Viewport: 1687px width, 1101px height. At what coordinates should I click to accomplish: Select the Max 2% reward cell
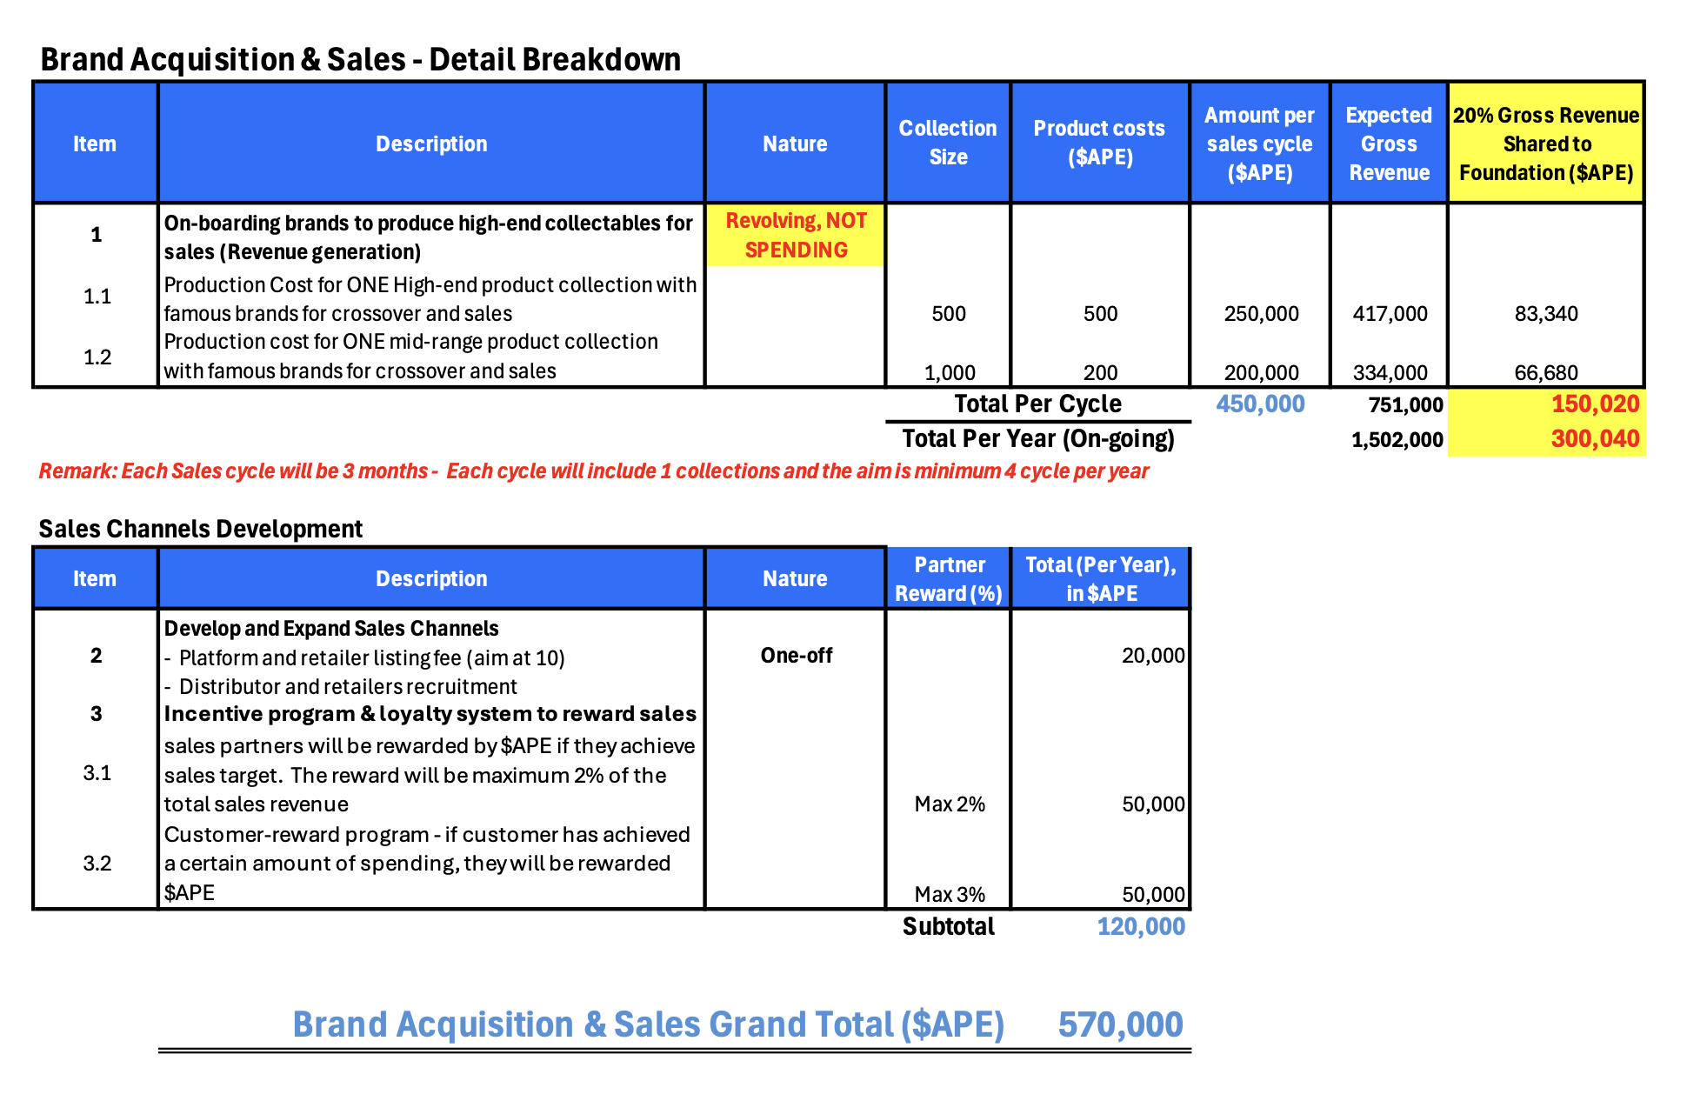[950, 804]
